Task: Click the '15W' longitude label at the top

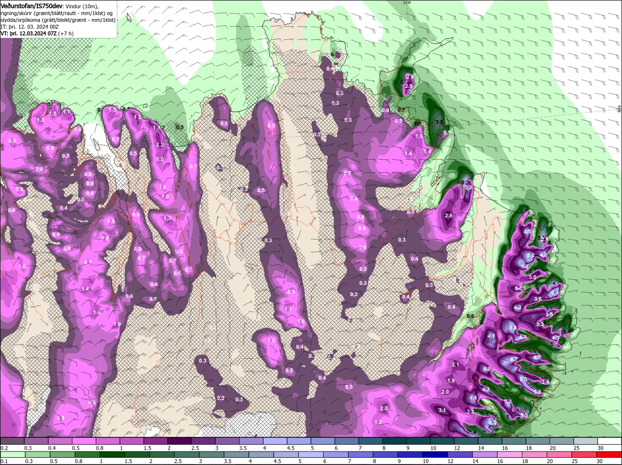Action: point(407,2)
